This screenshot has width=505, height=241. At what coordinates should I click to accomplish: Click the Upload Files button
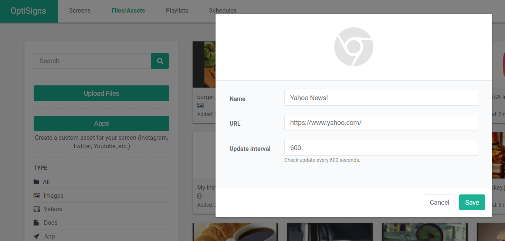point(101,94)
